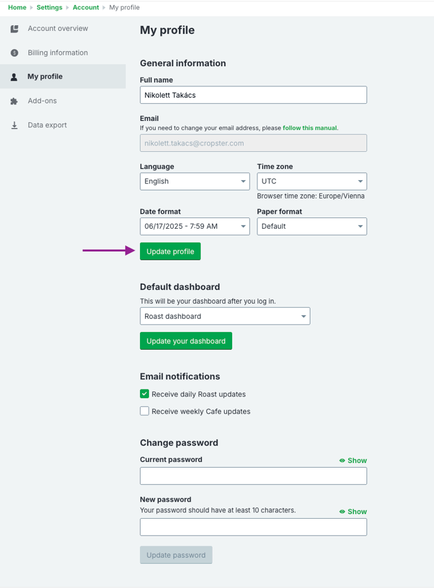The width and height of the screenshot is (434, 588).
Task: Click the Data export download icon
Action: tap(15, 125)
